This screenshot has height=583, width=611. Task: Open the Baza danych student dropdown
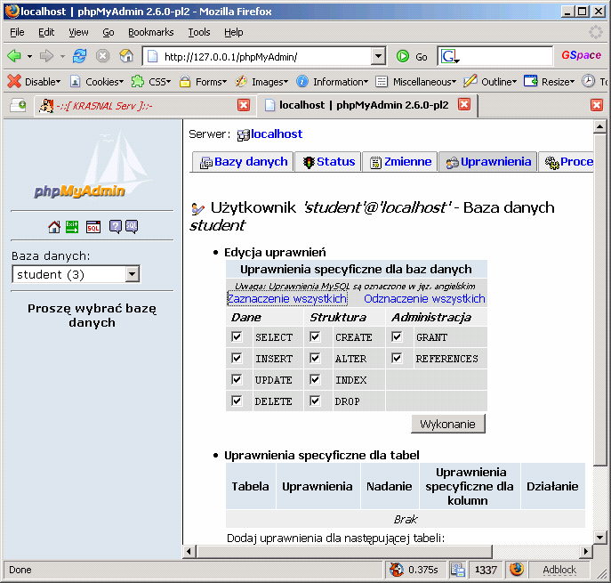[x=76, y=274]
